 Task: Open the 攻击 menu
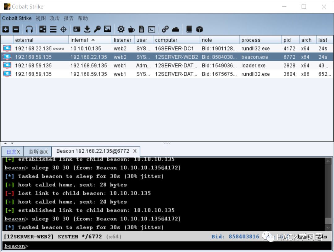[x=55, y=18]
